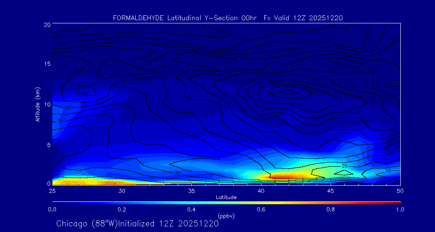Click the 1.0 colorbar label
This screenshot has height=232, width=435.
400,209
